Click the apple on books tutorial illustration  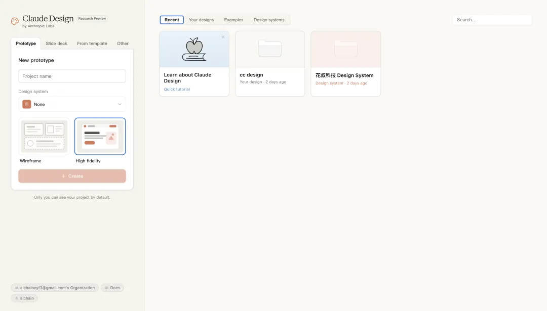pyautogui.click(x=194, y=49)
